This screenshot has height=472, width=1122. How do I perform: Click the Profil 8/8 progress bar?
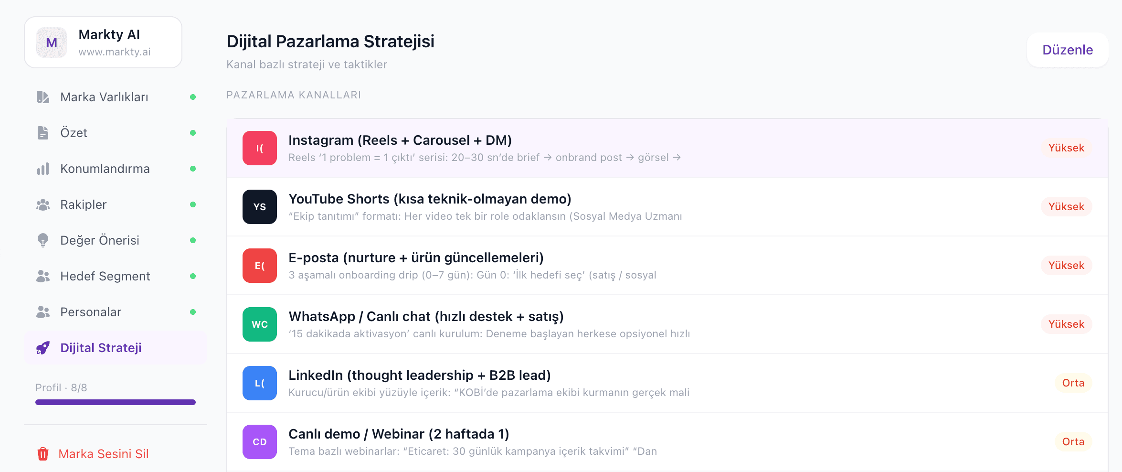click(x=115, y=402)
